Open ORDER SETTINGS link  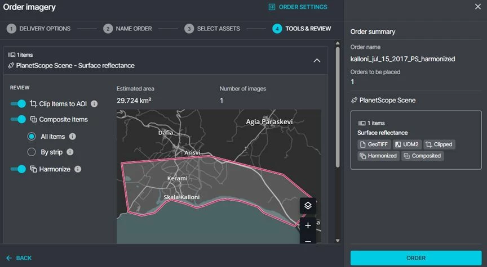pyautogui.click(x=298, y=7)
